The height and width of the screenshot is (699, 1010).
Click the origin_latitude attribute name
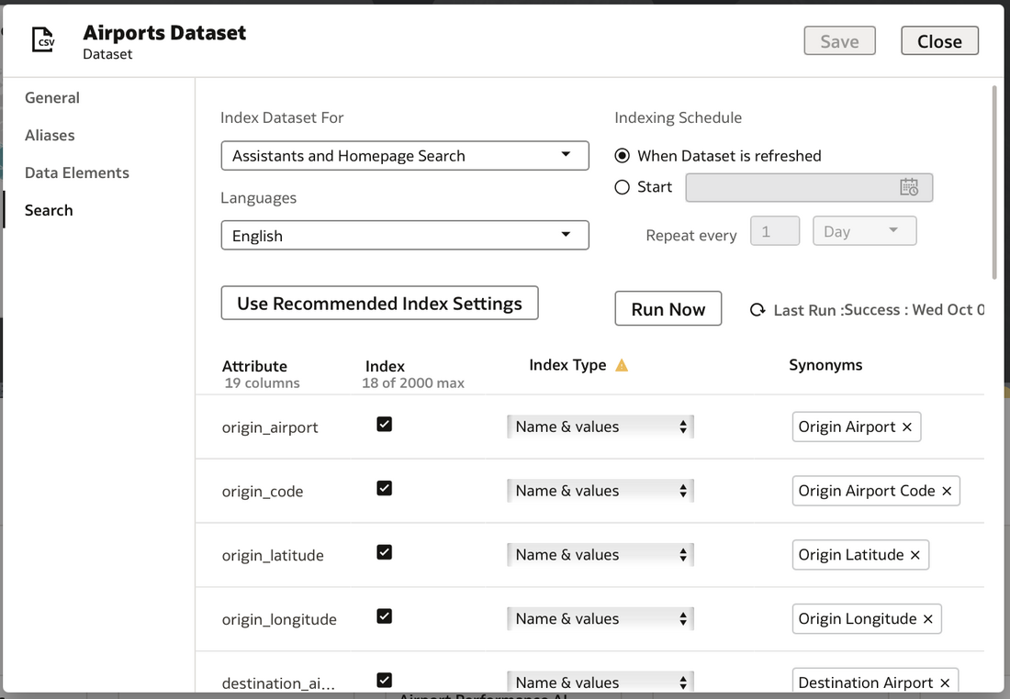pyautogui.click(x=273, y=556)
